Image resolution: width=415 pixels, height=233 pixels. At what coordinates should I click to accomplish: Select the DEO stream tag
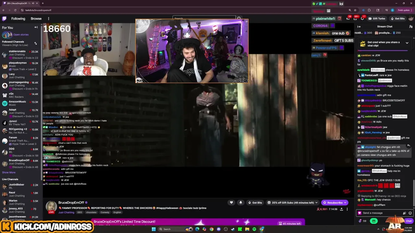tap(79, 213)
